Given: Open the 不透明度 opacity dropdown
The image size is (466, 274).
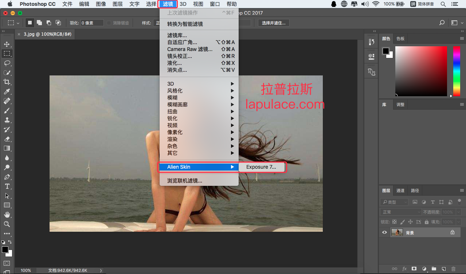Looking at the screenshot, I should (458, 212).
